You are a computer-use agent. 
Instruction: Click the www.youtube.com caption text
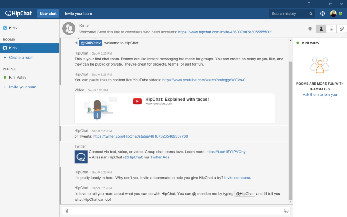159,104
